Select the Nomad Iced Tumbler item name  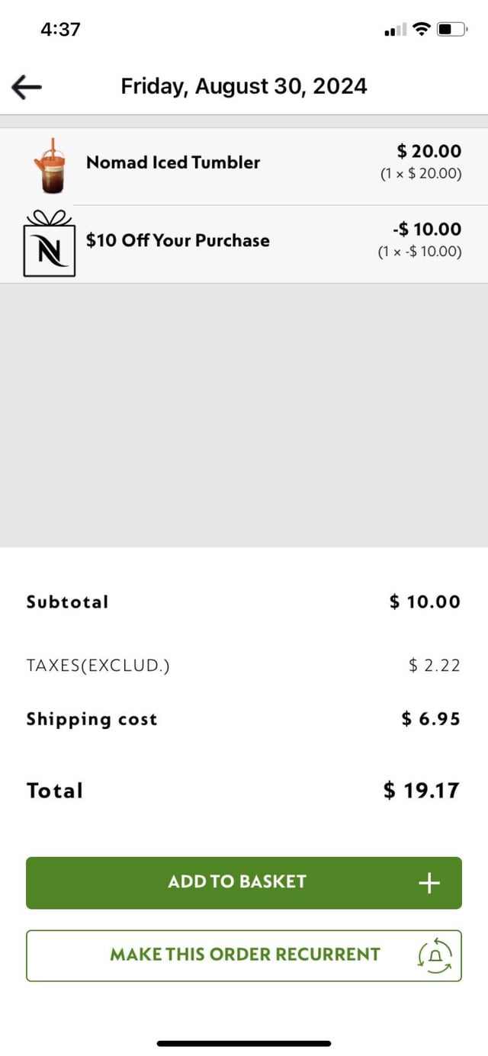(173, 162)
